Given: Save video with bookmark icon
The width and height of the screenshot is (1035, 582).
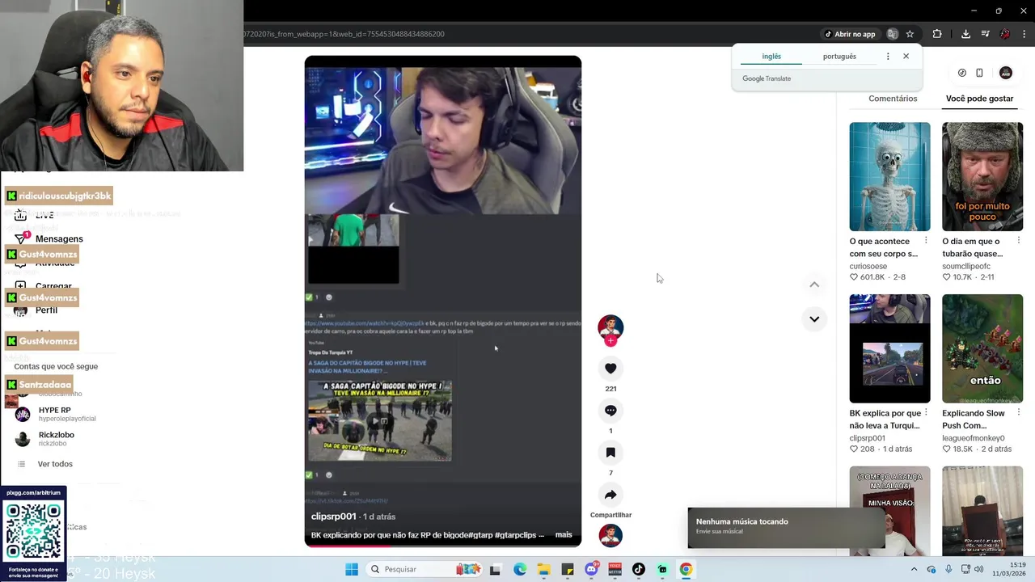Looking at the screenshot, I should click(x=610, y=453).
